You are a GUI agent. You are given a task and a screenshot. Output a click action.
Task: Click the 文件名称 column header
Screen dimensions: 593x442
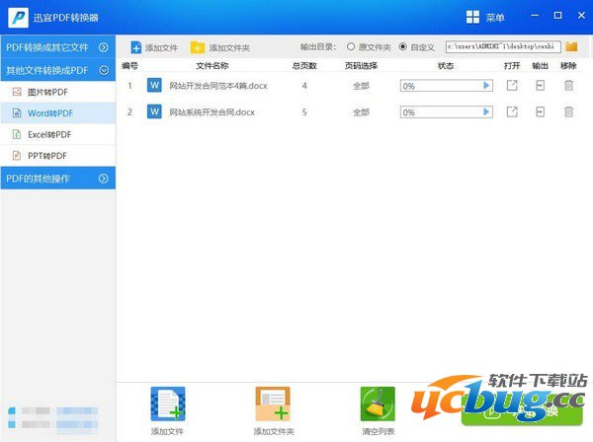(212, 66)
